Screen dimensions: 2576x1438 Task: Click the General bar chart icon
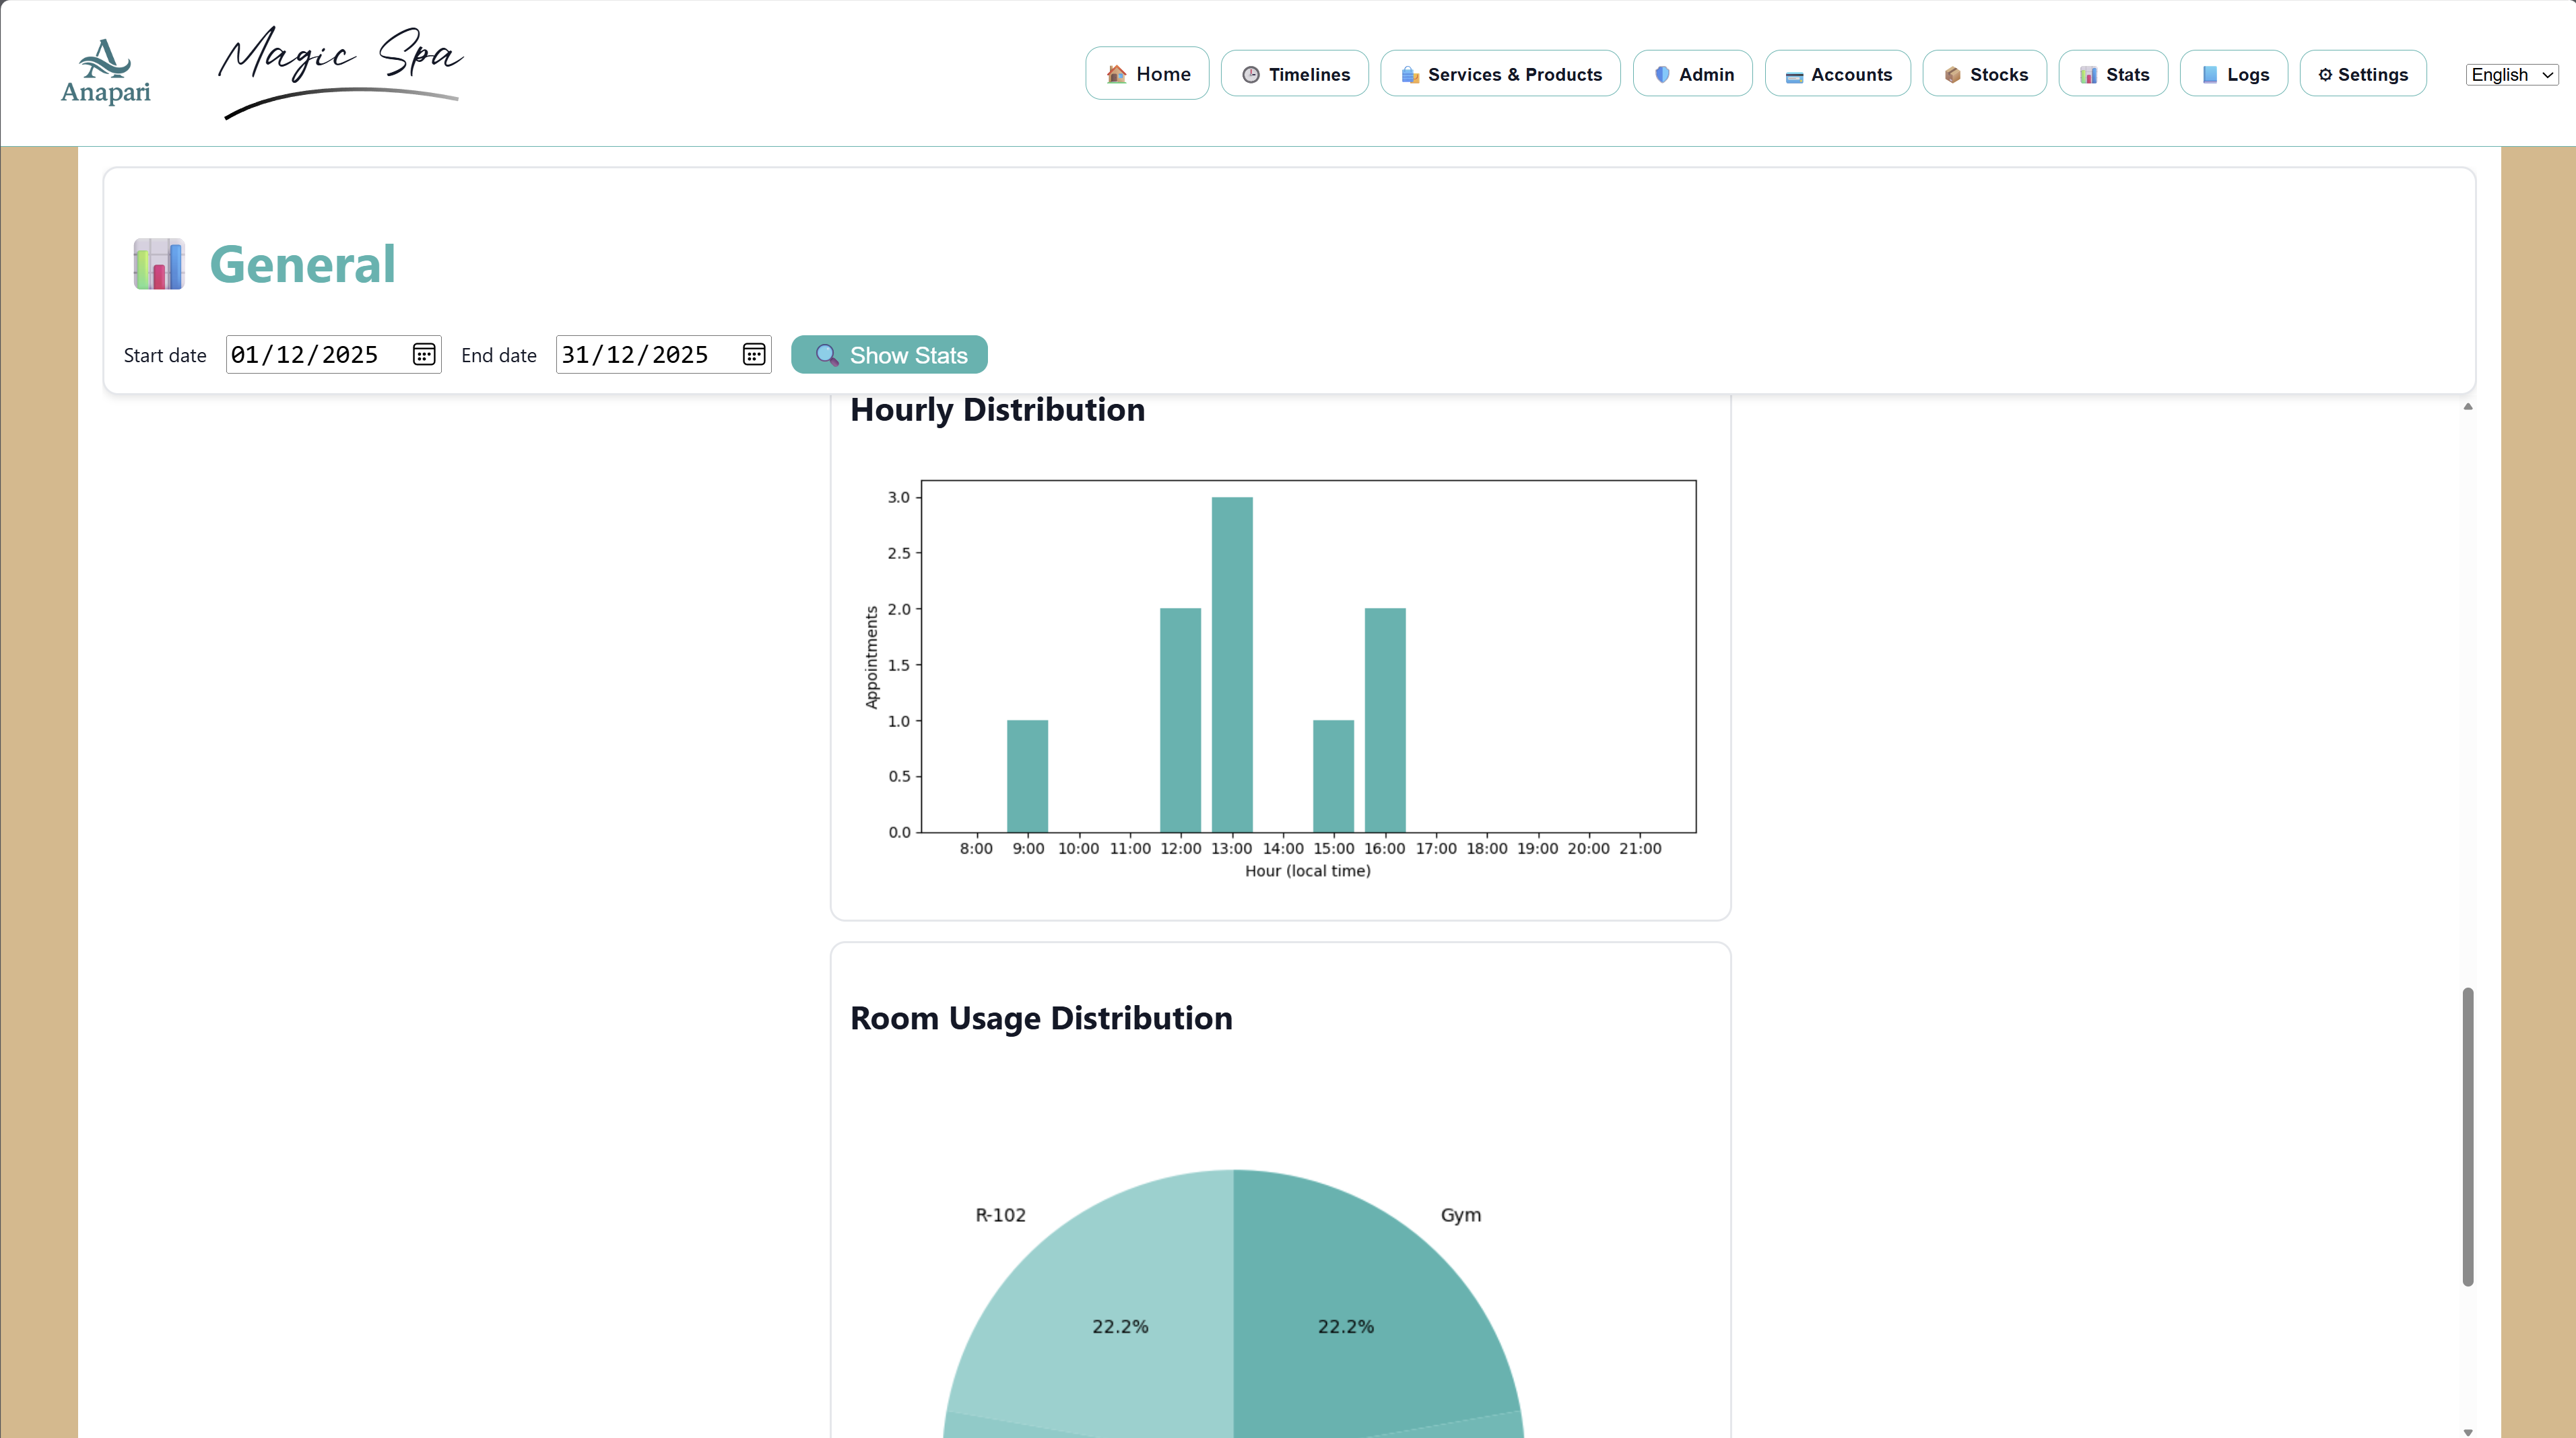point(159,264)
